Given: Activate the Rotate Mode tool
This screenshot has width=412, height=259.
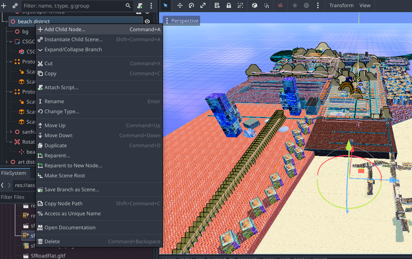Looking at the screenshot, I should (x=191, y=5).
